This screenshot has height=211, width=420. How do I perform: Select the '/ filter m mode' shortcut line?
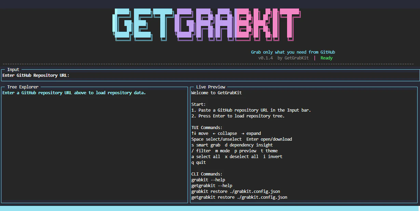click(234, 151)
